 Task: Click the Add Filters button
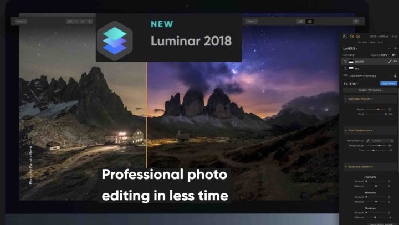coord(388,84)
